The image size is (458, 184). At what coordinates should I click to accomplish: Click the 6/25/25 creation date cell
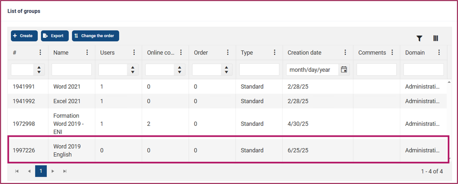[298, 150]
